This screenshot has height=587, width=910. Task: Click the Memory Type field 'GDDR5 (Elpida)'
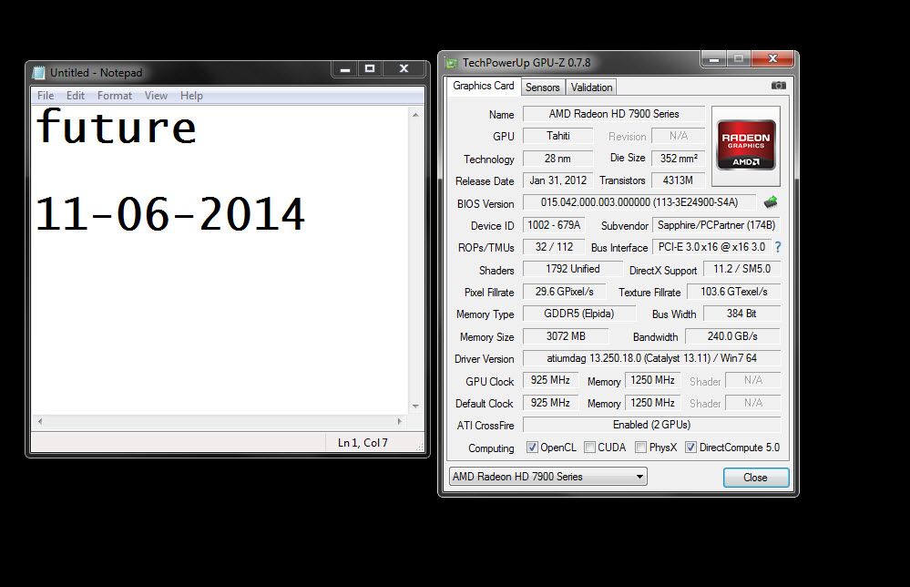(x=578, y=314)
